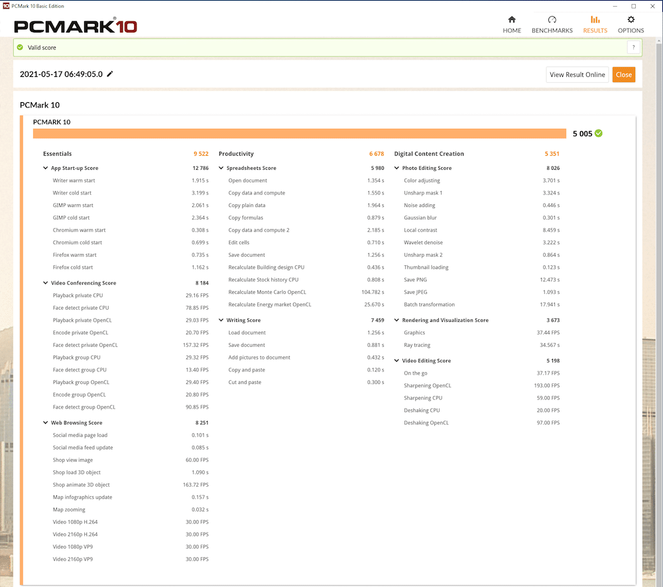663x587 pixels.
Task: Select the Playback private CPU row
Action: [x=131, y=296]
